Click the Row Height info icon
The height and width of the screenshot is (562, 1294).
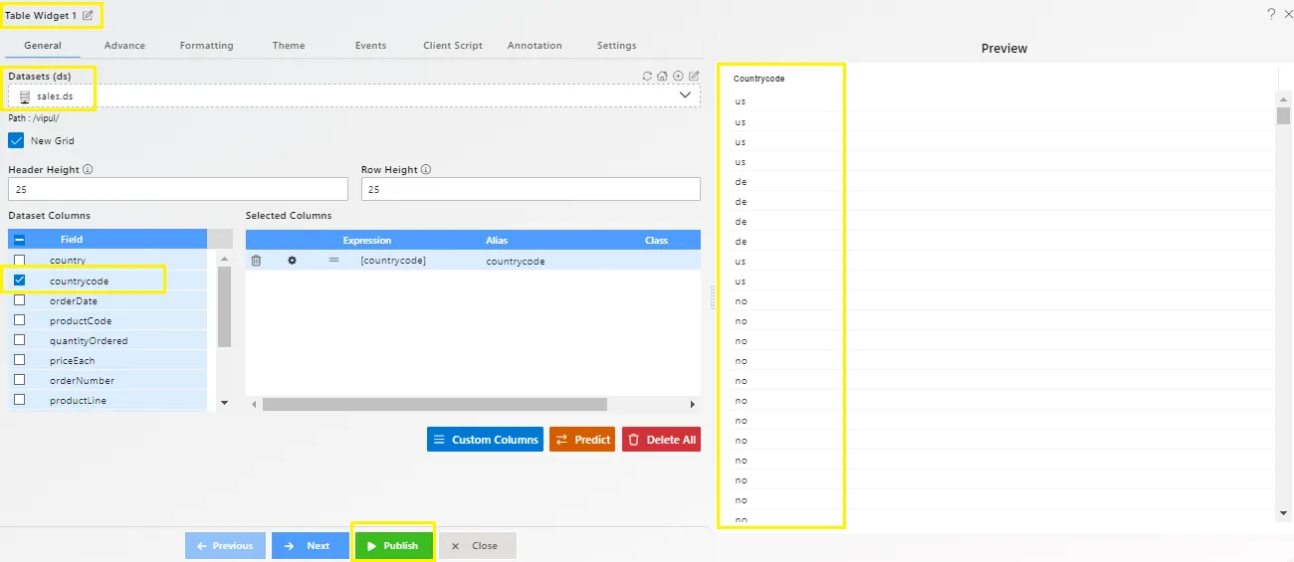point(426,169)
